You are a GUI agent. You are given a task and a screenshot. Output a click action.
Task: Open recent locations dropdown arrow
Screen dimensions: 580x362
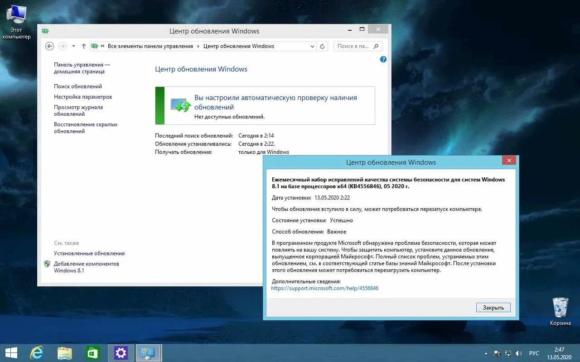click(x=73, y=46)
